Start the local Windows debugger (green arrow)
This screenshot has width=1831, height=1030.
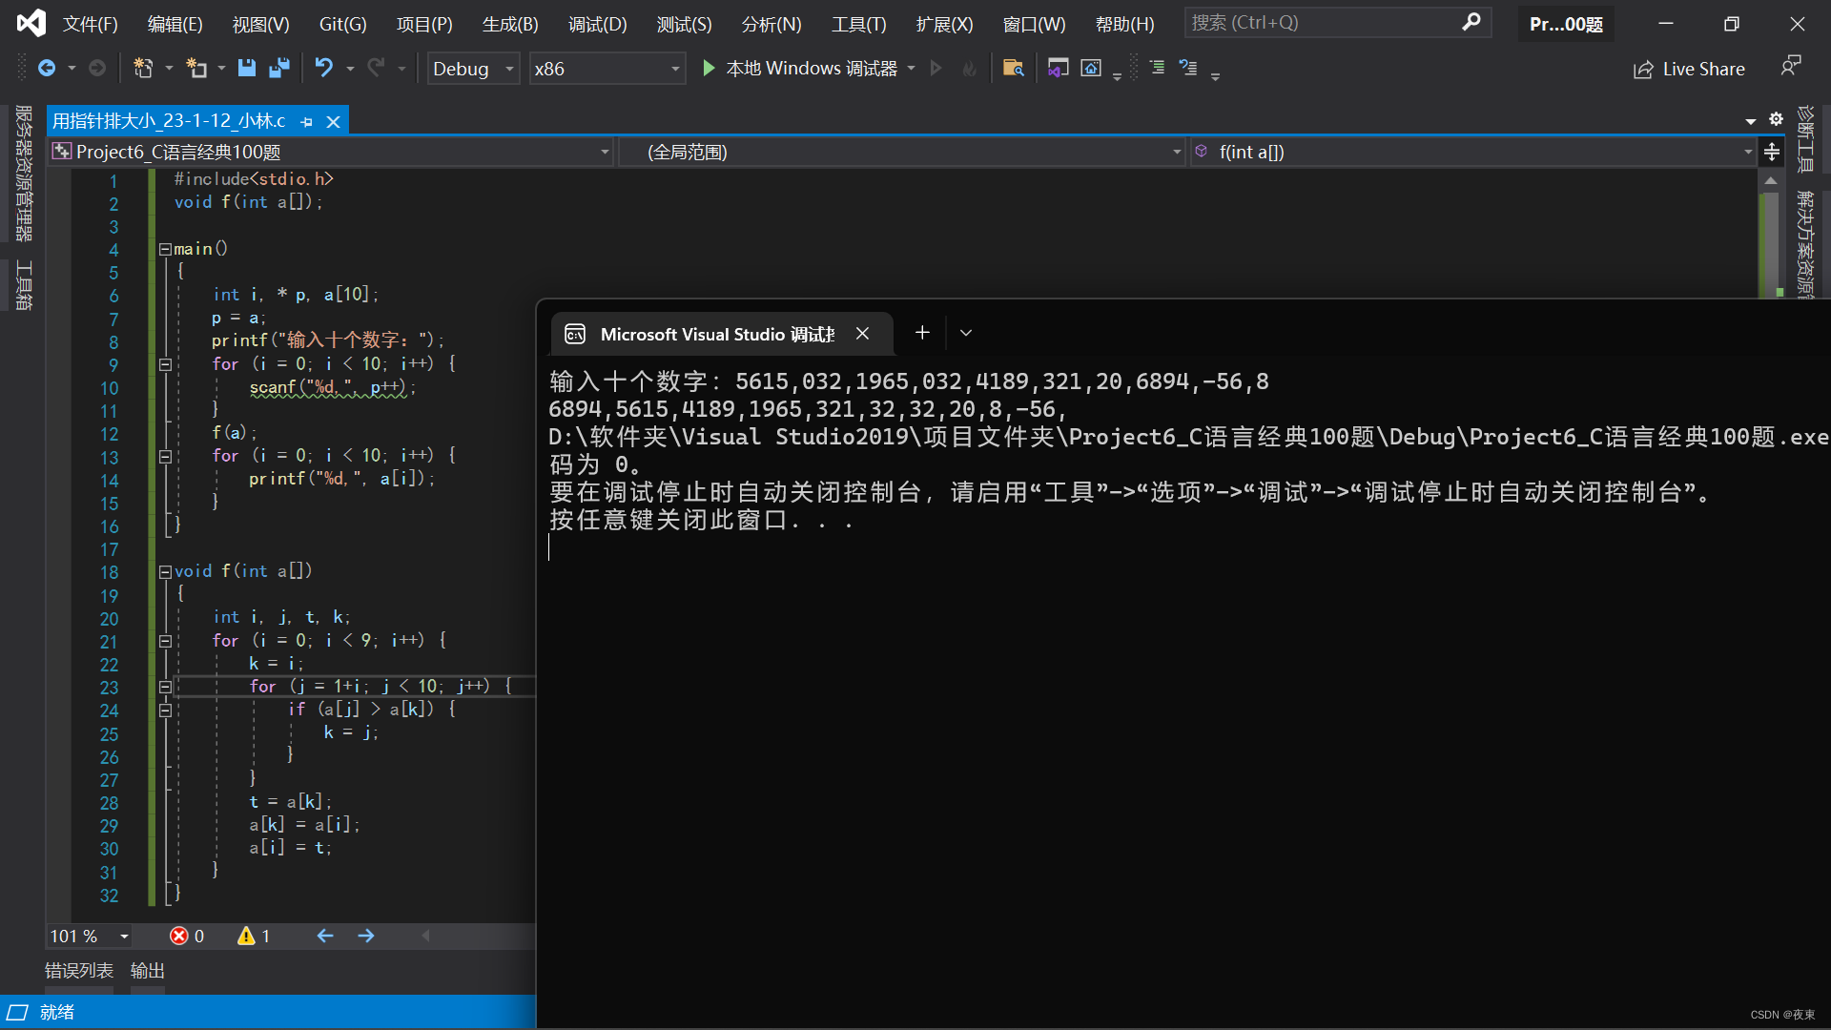pyautogui.click(x=709, y=68)
